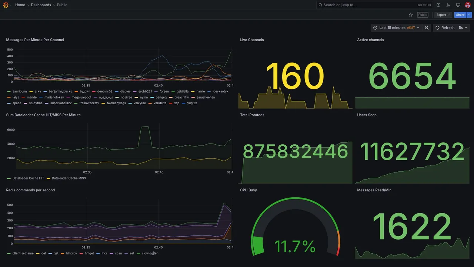Click the blue Share button
The height and width of the screenshot is (267, 474).
[460, 15]
